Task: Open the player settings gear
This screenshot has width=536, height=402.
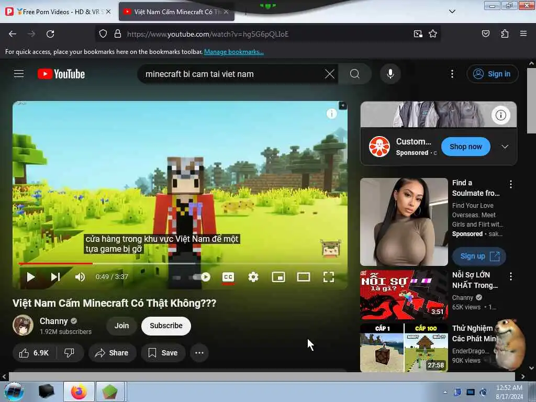Action: tap(253, 277)
